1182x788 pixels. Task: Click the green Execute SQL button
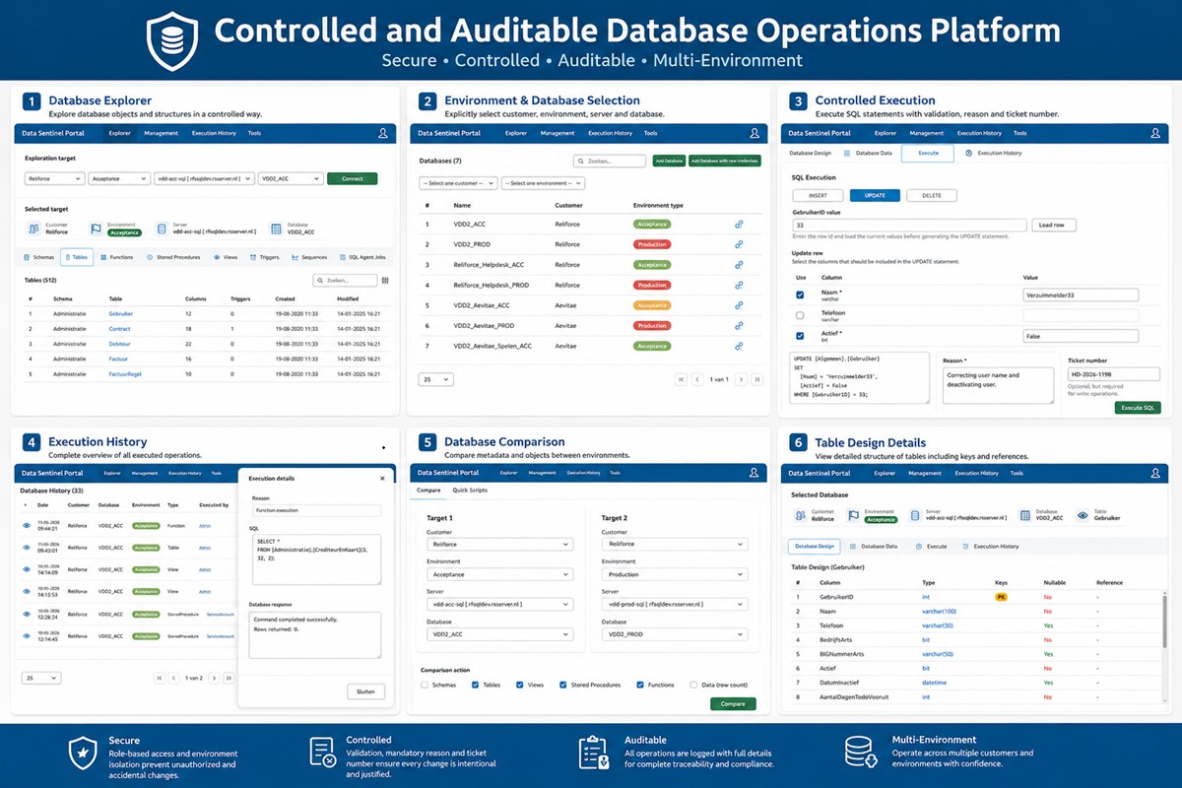(x=1138, y=408)
